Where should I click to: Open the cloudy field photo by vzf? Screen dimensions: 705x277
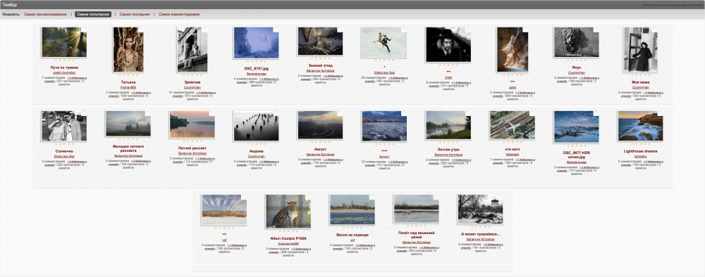(224, 209)
